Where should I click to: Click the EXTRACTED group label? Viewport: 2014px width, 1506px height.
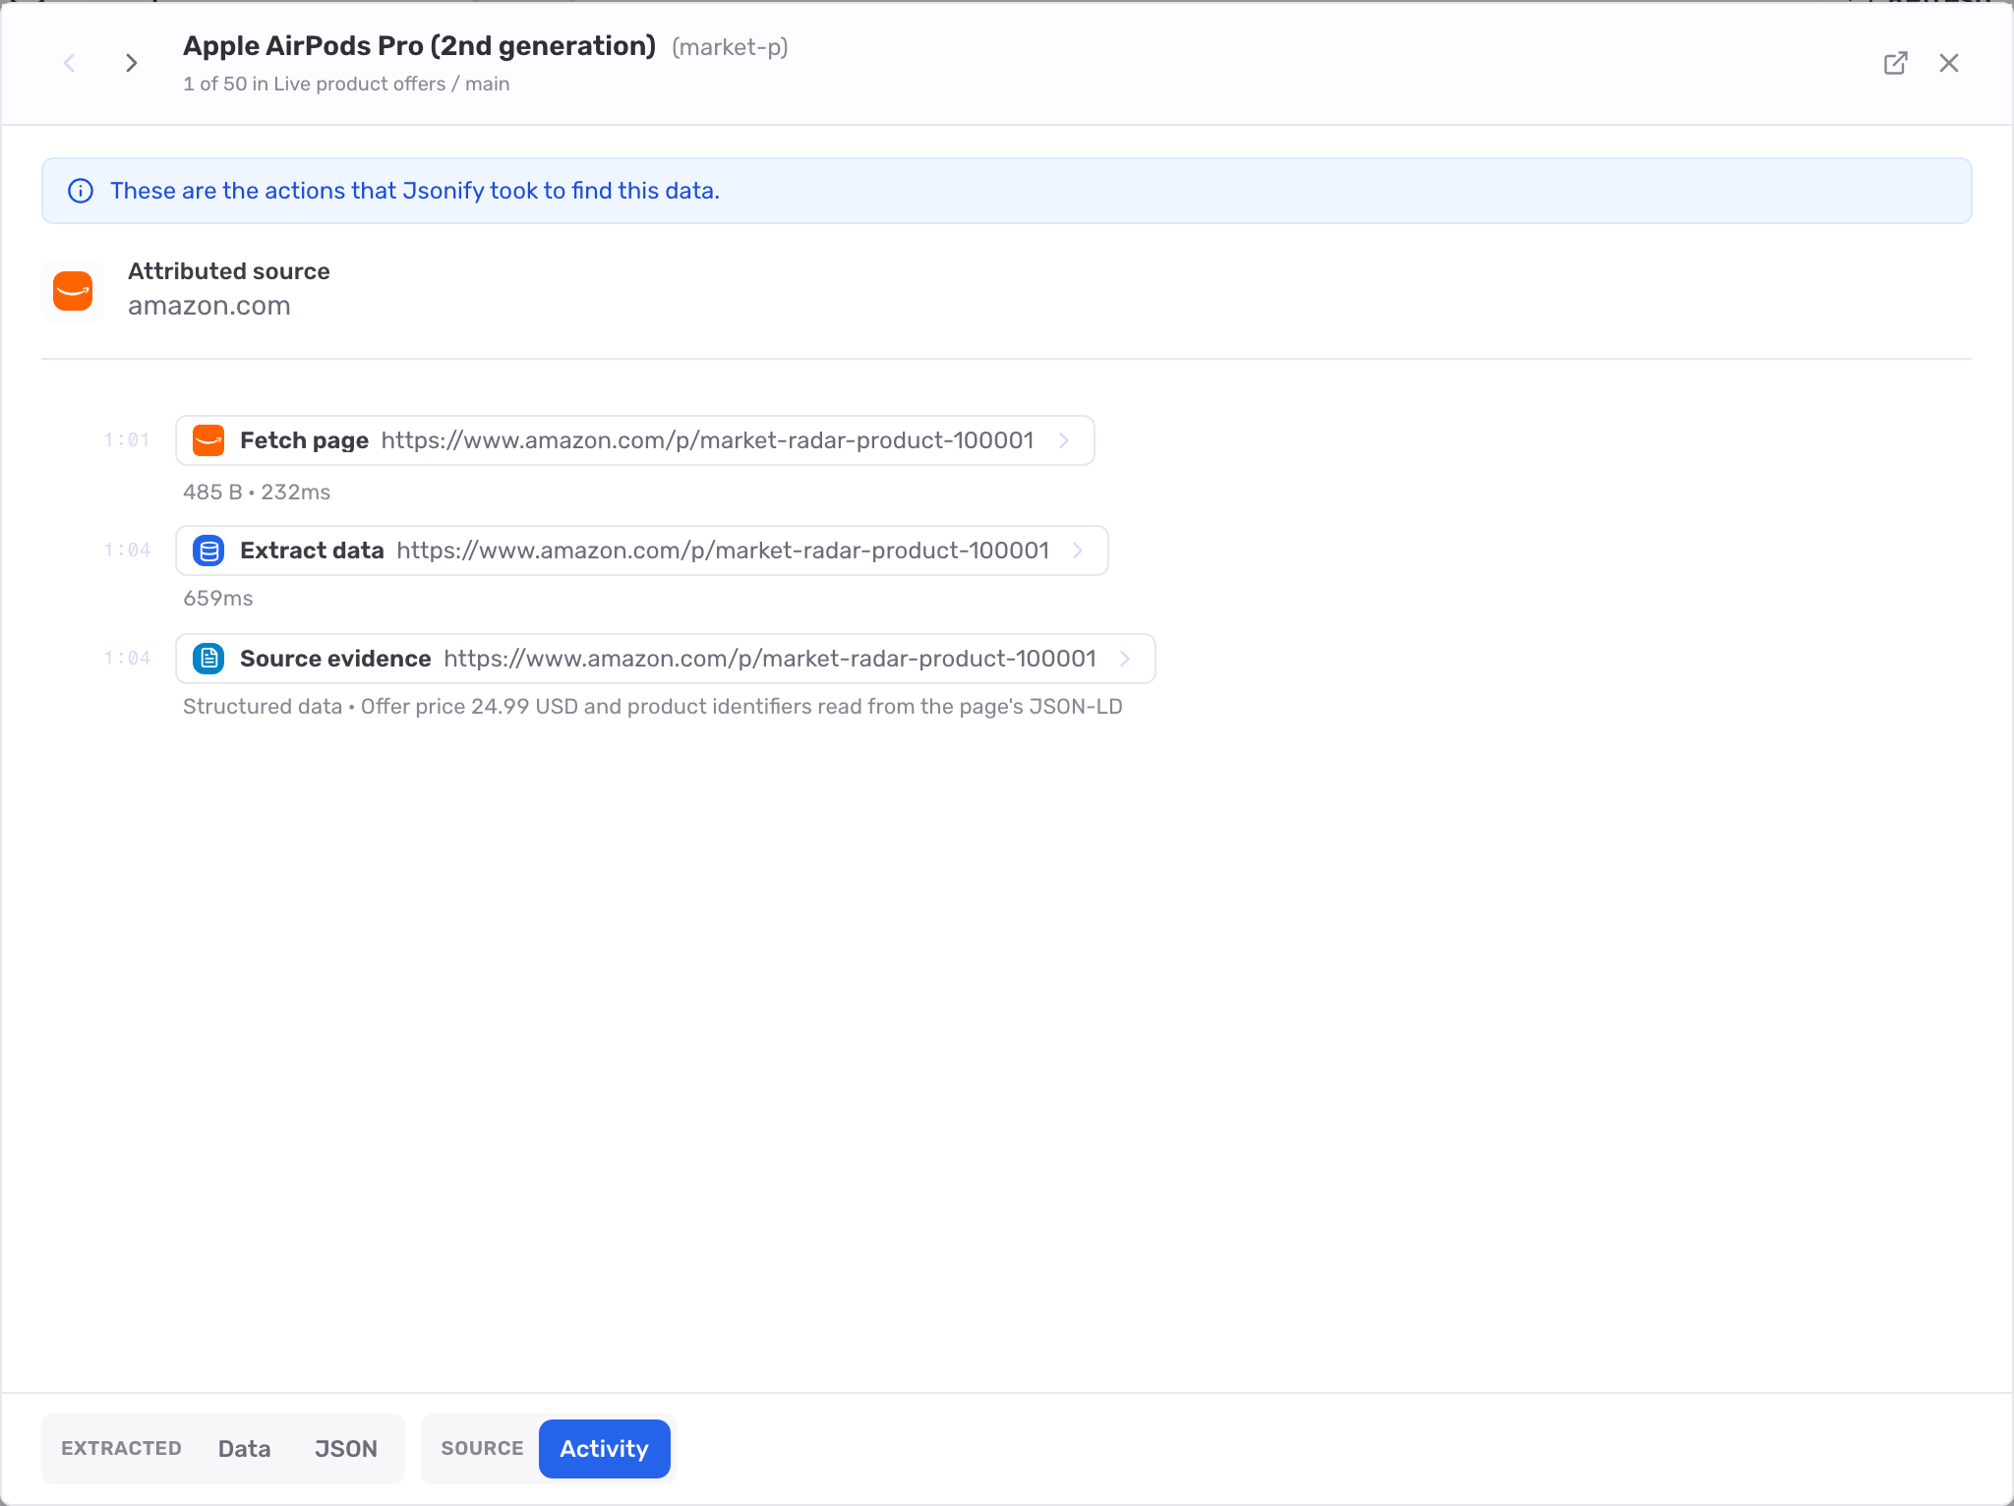121,1449
